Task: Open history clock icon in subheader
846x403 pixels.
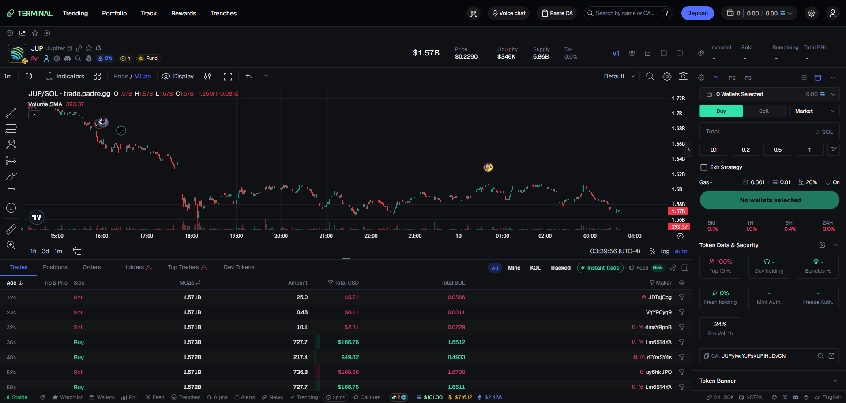Action: pos(10,33)
